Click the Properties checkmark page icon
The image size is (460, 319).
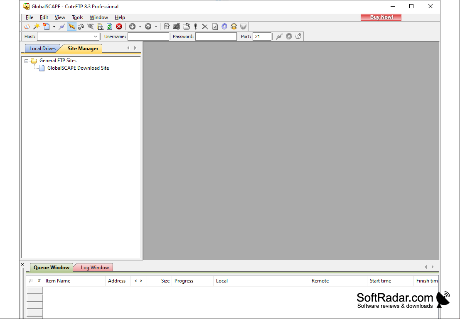click(x=215, y=27)
